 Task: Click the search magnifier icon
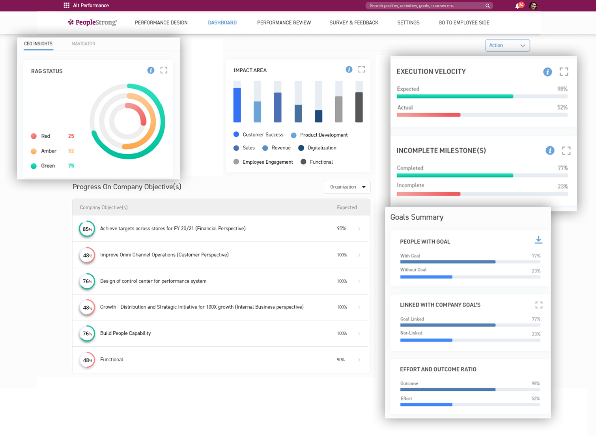(x=488, y=6)
